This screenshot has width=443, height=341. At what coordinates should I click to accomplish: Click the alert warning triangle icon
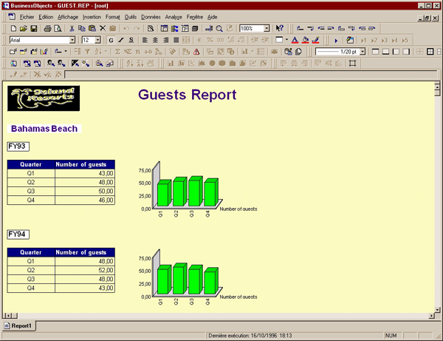(x=195, y=52)
